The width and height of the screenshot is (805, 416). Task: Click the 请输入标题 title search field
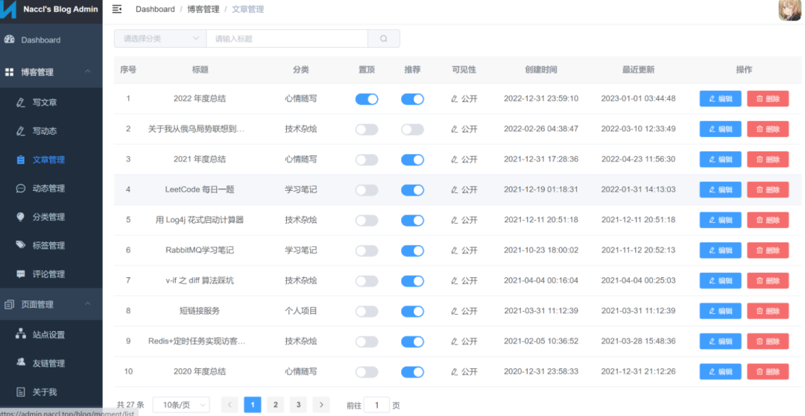pos(287,39)
